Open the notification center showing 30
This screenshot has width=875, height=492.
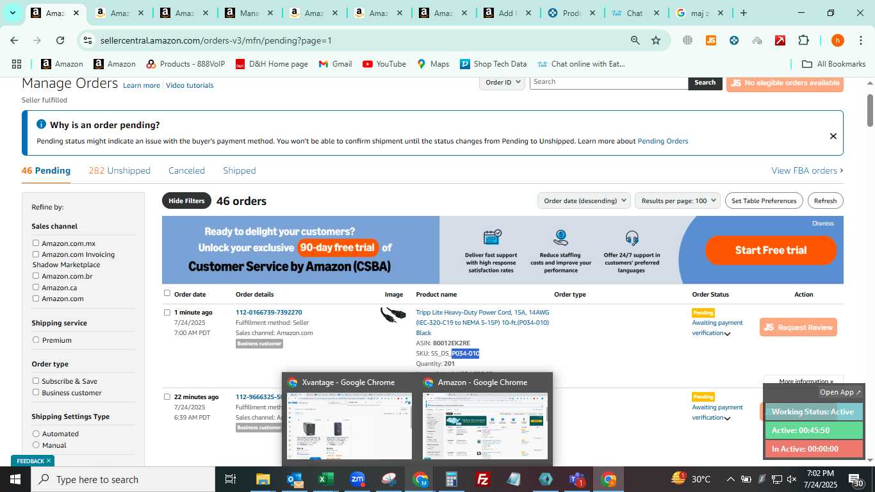[x=857, y=479]
